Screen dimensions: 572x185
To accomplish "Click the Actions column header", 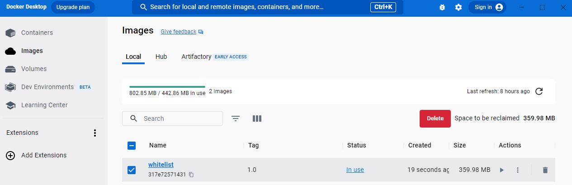I will pos(510,145).
